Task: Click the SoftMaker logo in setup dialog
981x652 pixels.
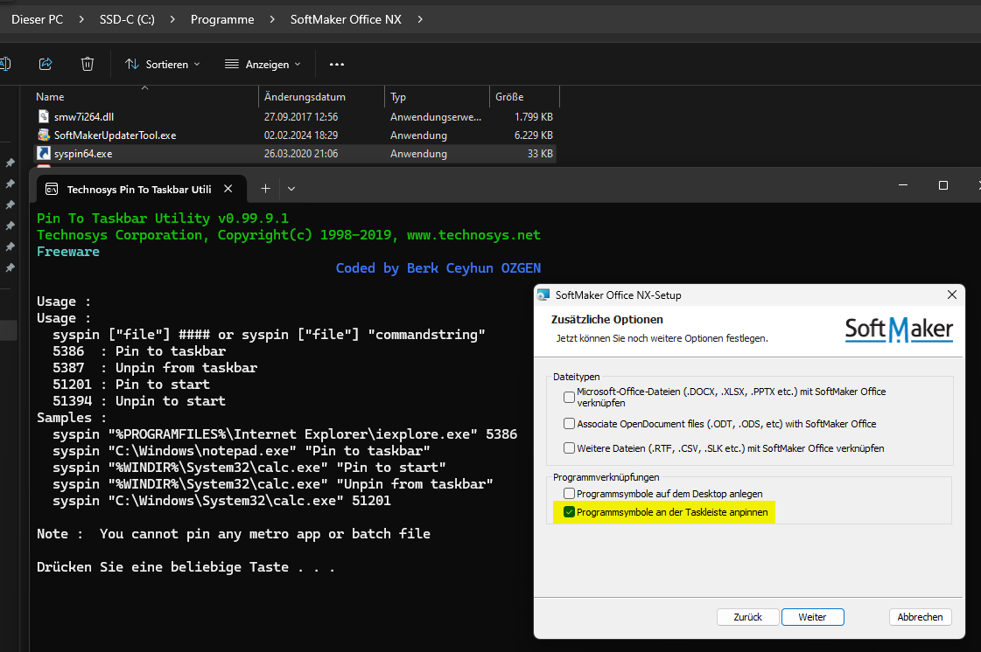Action: point(899,329)
